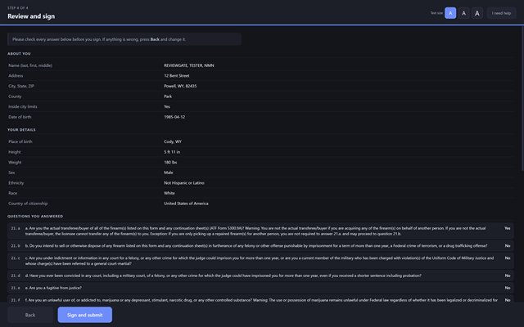Click the weight value 180 lbs
524x327 pixels.
coord(170,162)
